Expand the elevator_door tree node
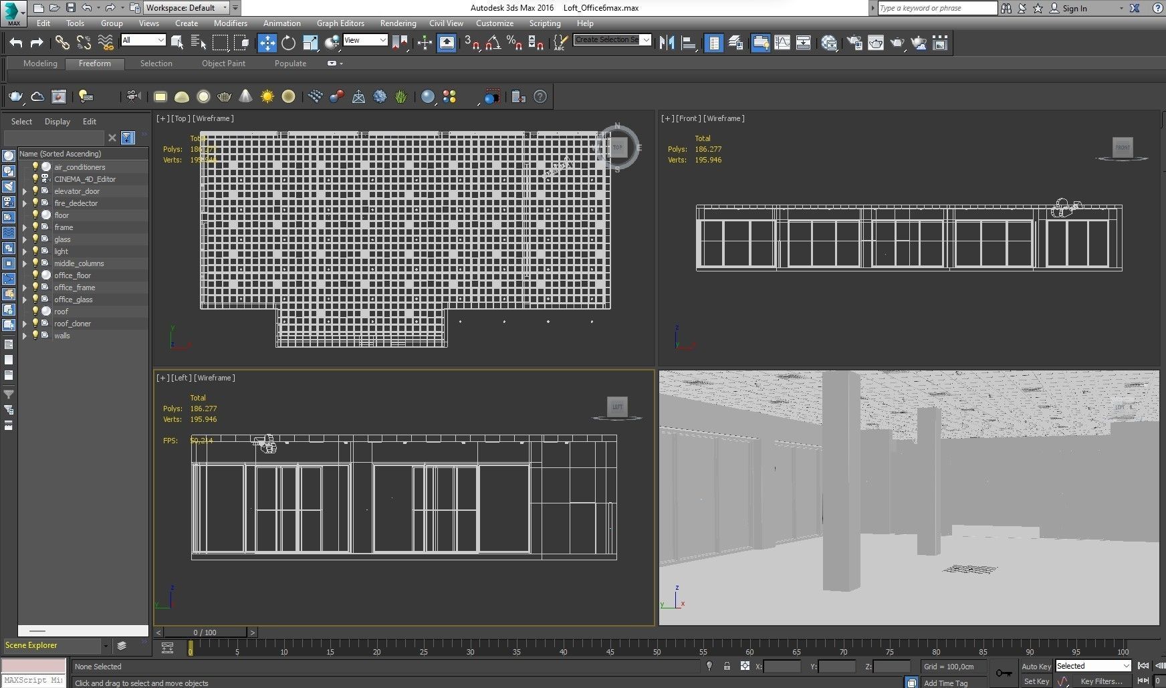The height and width of the screenshot is (688, 1166). point(25,191)
